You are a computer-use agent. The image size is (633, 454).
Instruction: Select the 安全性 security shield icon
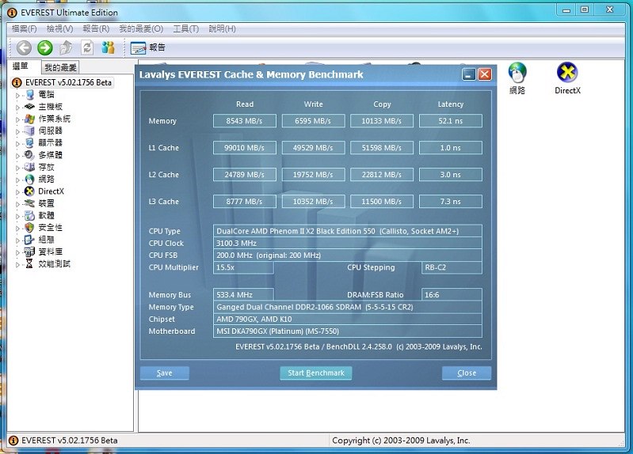tap(29, 228)
